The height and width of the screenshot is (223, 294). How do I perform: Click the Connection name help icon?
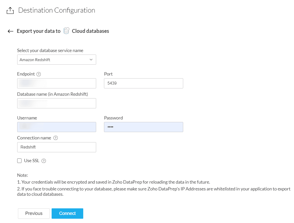point(56,138)
